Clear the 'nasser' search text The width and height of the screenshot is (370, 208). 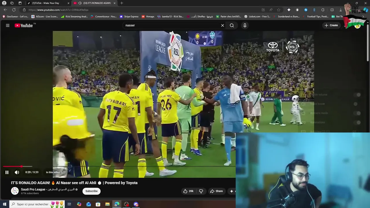(x=223, y=25)
